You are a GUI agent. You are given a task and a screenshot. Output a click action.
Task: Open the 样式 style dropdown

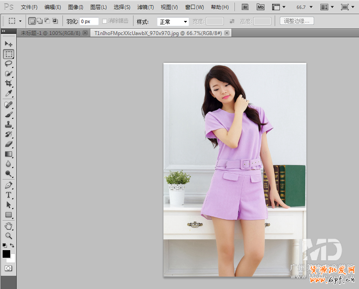(x=173, y=21)
